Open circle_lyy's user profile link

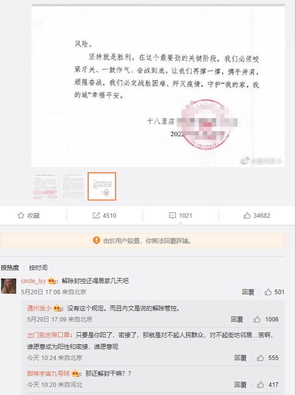pos(33,281)
